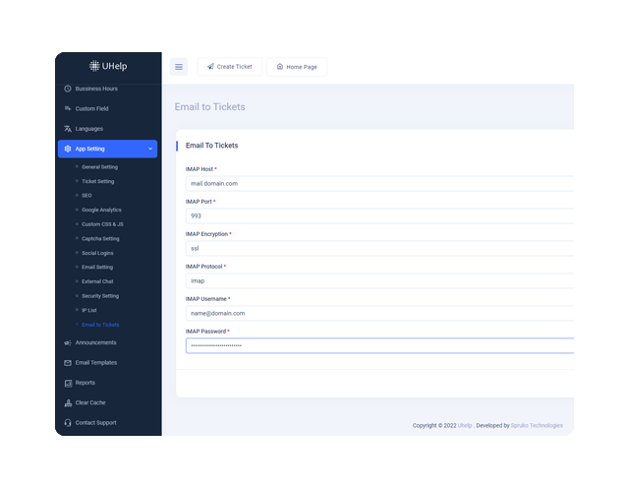Viewport: 629px width, 487px height.
Task: Open SEO submenu item
Action: (x=86, y=196)
